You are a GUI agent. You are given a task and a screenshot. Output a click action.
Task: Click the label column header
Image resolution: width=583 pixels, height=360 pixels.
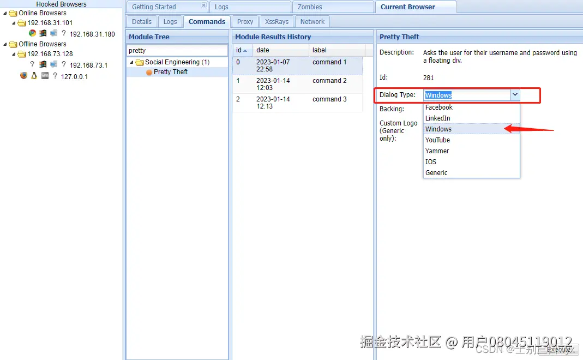coord(337,50)
